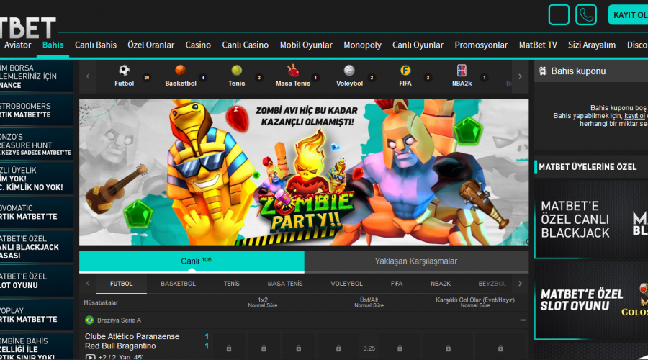Viewport: 648px width, 360px height.
Task: Open Matbet'e Özel Slot Oyunu sidebar banner
Action: (37, 281)
